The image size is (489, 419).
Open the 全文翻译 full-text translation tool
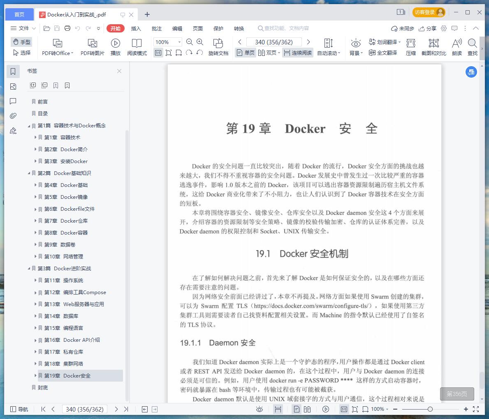(383, 53)
